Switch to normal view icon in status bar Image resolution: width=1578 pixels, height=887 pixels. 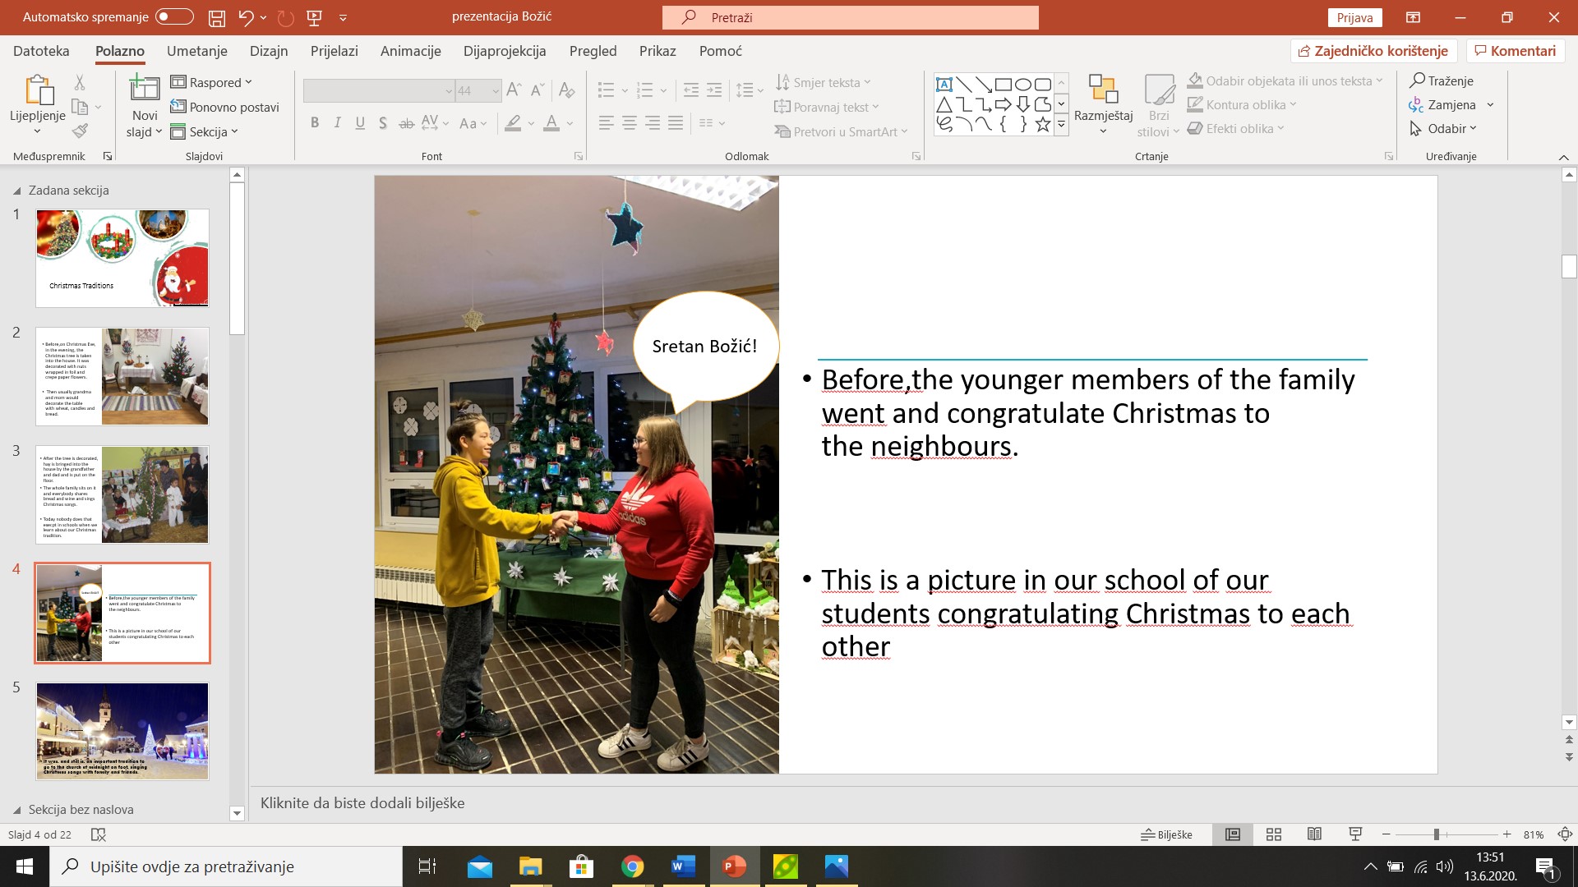(x=1233, y=834)
